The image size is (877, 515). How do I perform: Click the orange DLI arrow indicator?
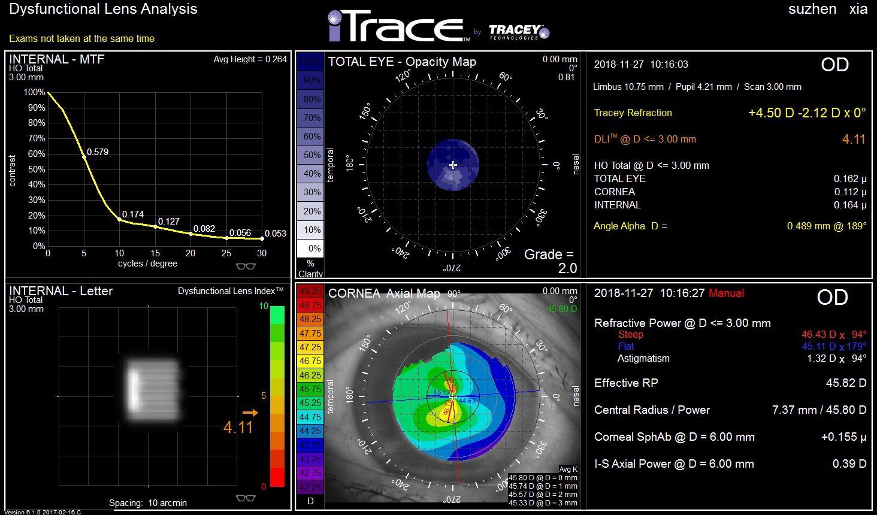[250, 413]
